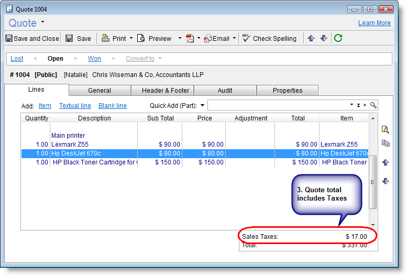Open the Quote title dropdown arrow

[43, 22]
